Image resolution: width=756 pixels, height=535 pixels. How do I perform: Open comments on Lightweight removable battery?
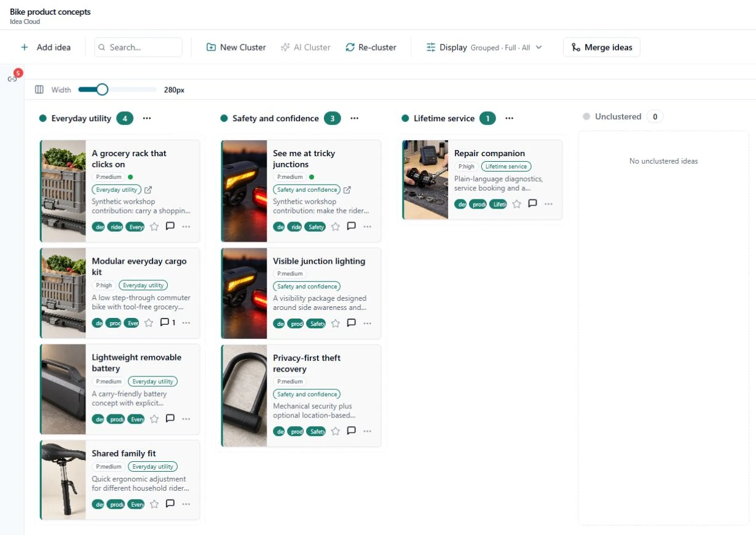pyautogui.click(x=170, y=419)
